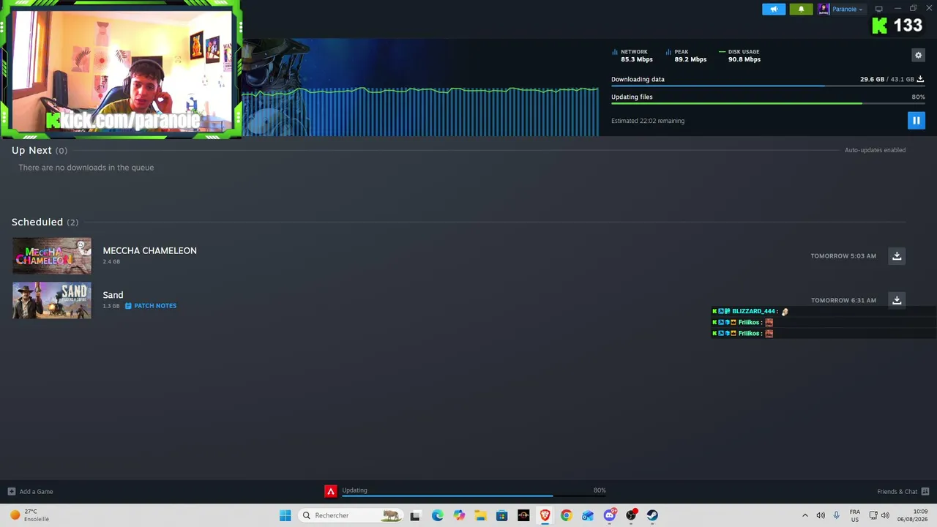
Task: Open Outlook from the taskbar
Action: tap(588, 515)
